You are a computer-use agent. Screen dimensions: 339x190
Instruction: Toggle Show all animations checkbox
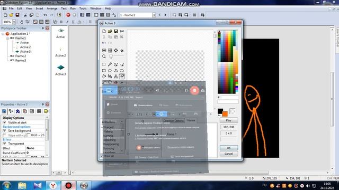click(102, 156)
